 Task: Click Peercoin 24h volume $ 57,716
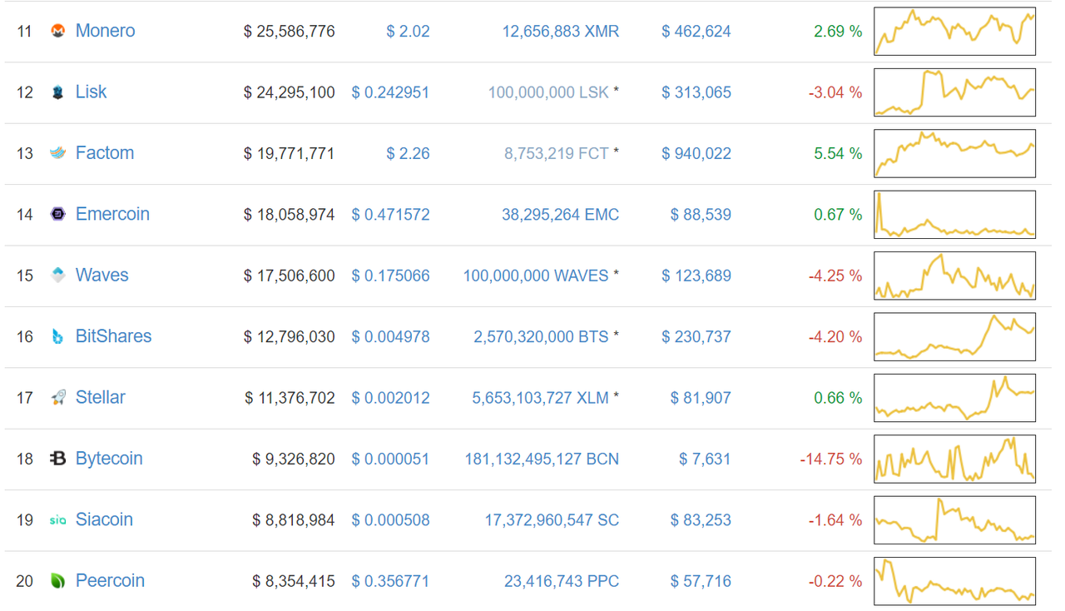pos(701,581)
